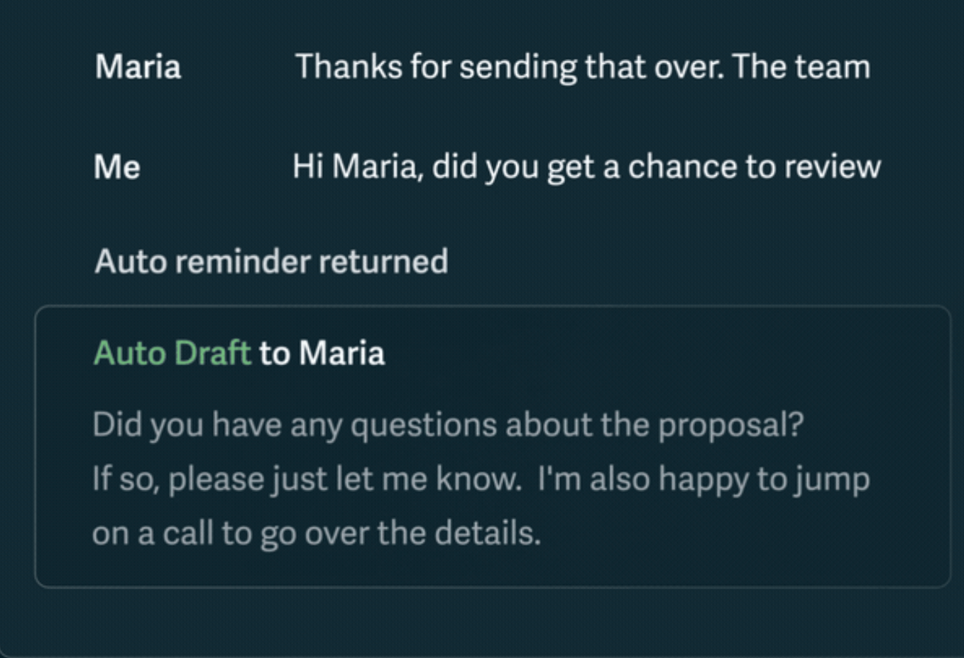Image resolution: width=964 pixels, height=658 pixels.
Task: Click the green Auto Draft label
Action: [171, 352]
